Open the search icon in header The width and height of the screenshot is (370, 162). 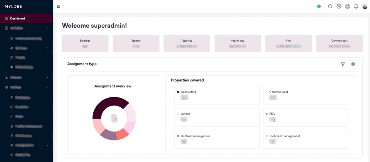(330, 6)
